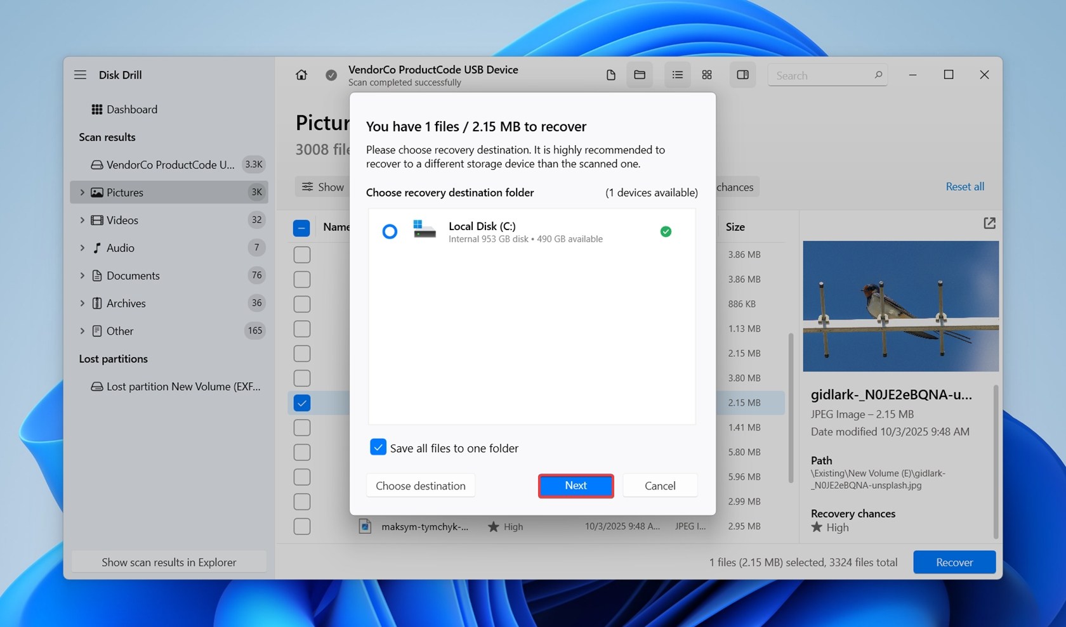The height and width of the screenshot is (627, 1066).
Task: Open preview image in external window
Action: pos(989,223)
